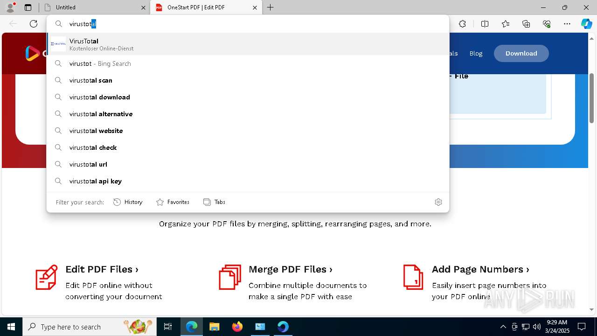Open the Favorites star icon
The width and height of the screenshot is (597, 336).
(x=506, y=24)
